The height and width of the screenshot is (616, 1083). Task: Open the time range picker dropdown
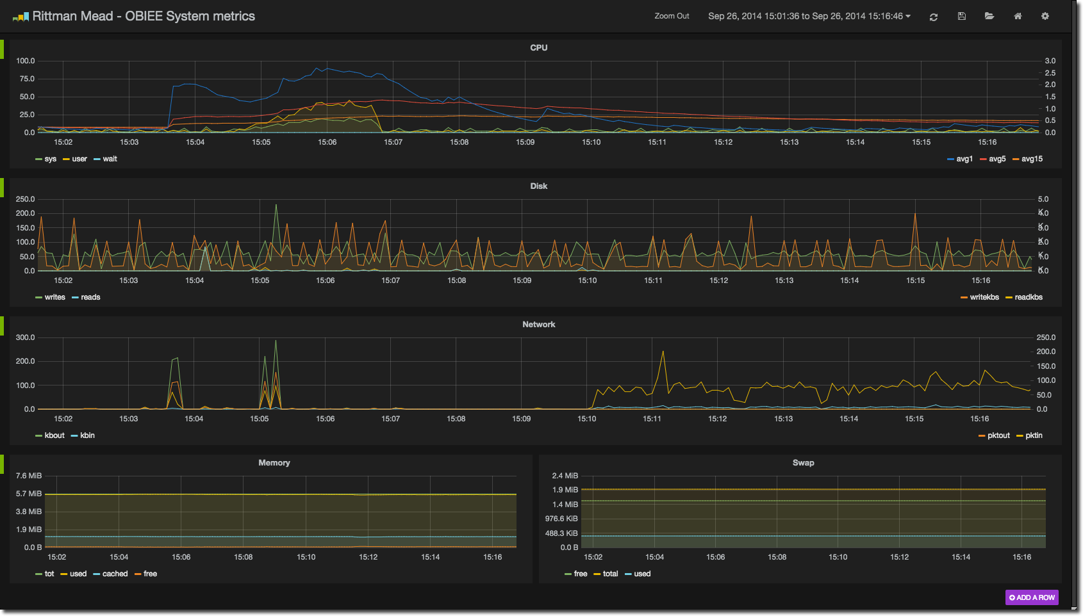click(809, 16)
